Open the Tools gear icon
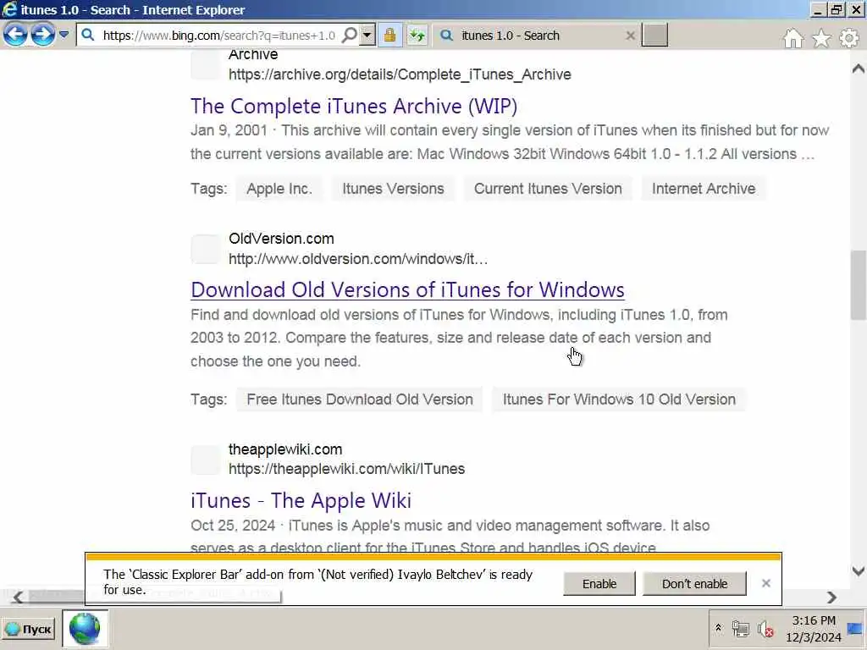 848,38
